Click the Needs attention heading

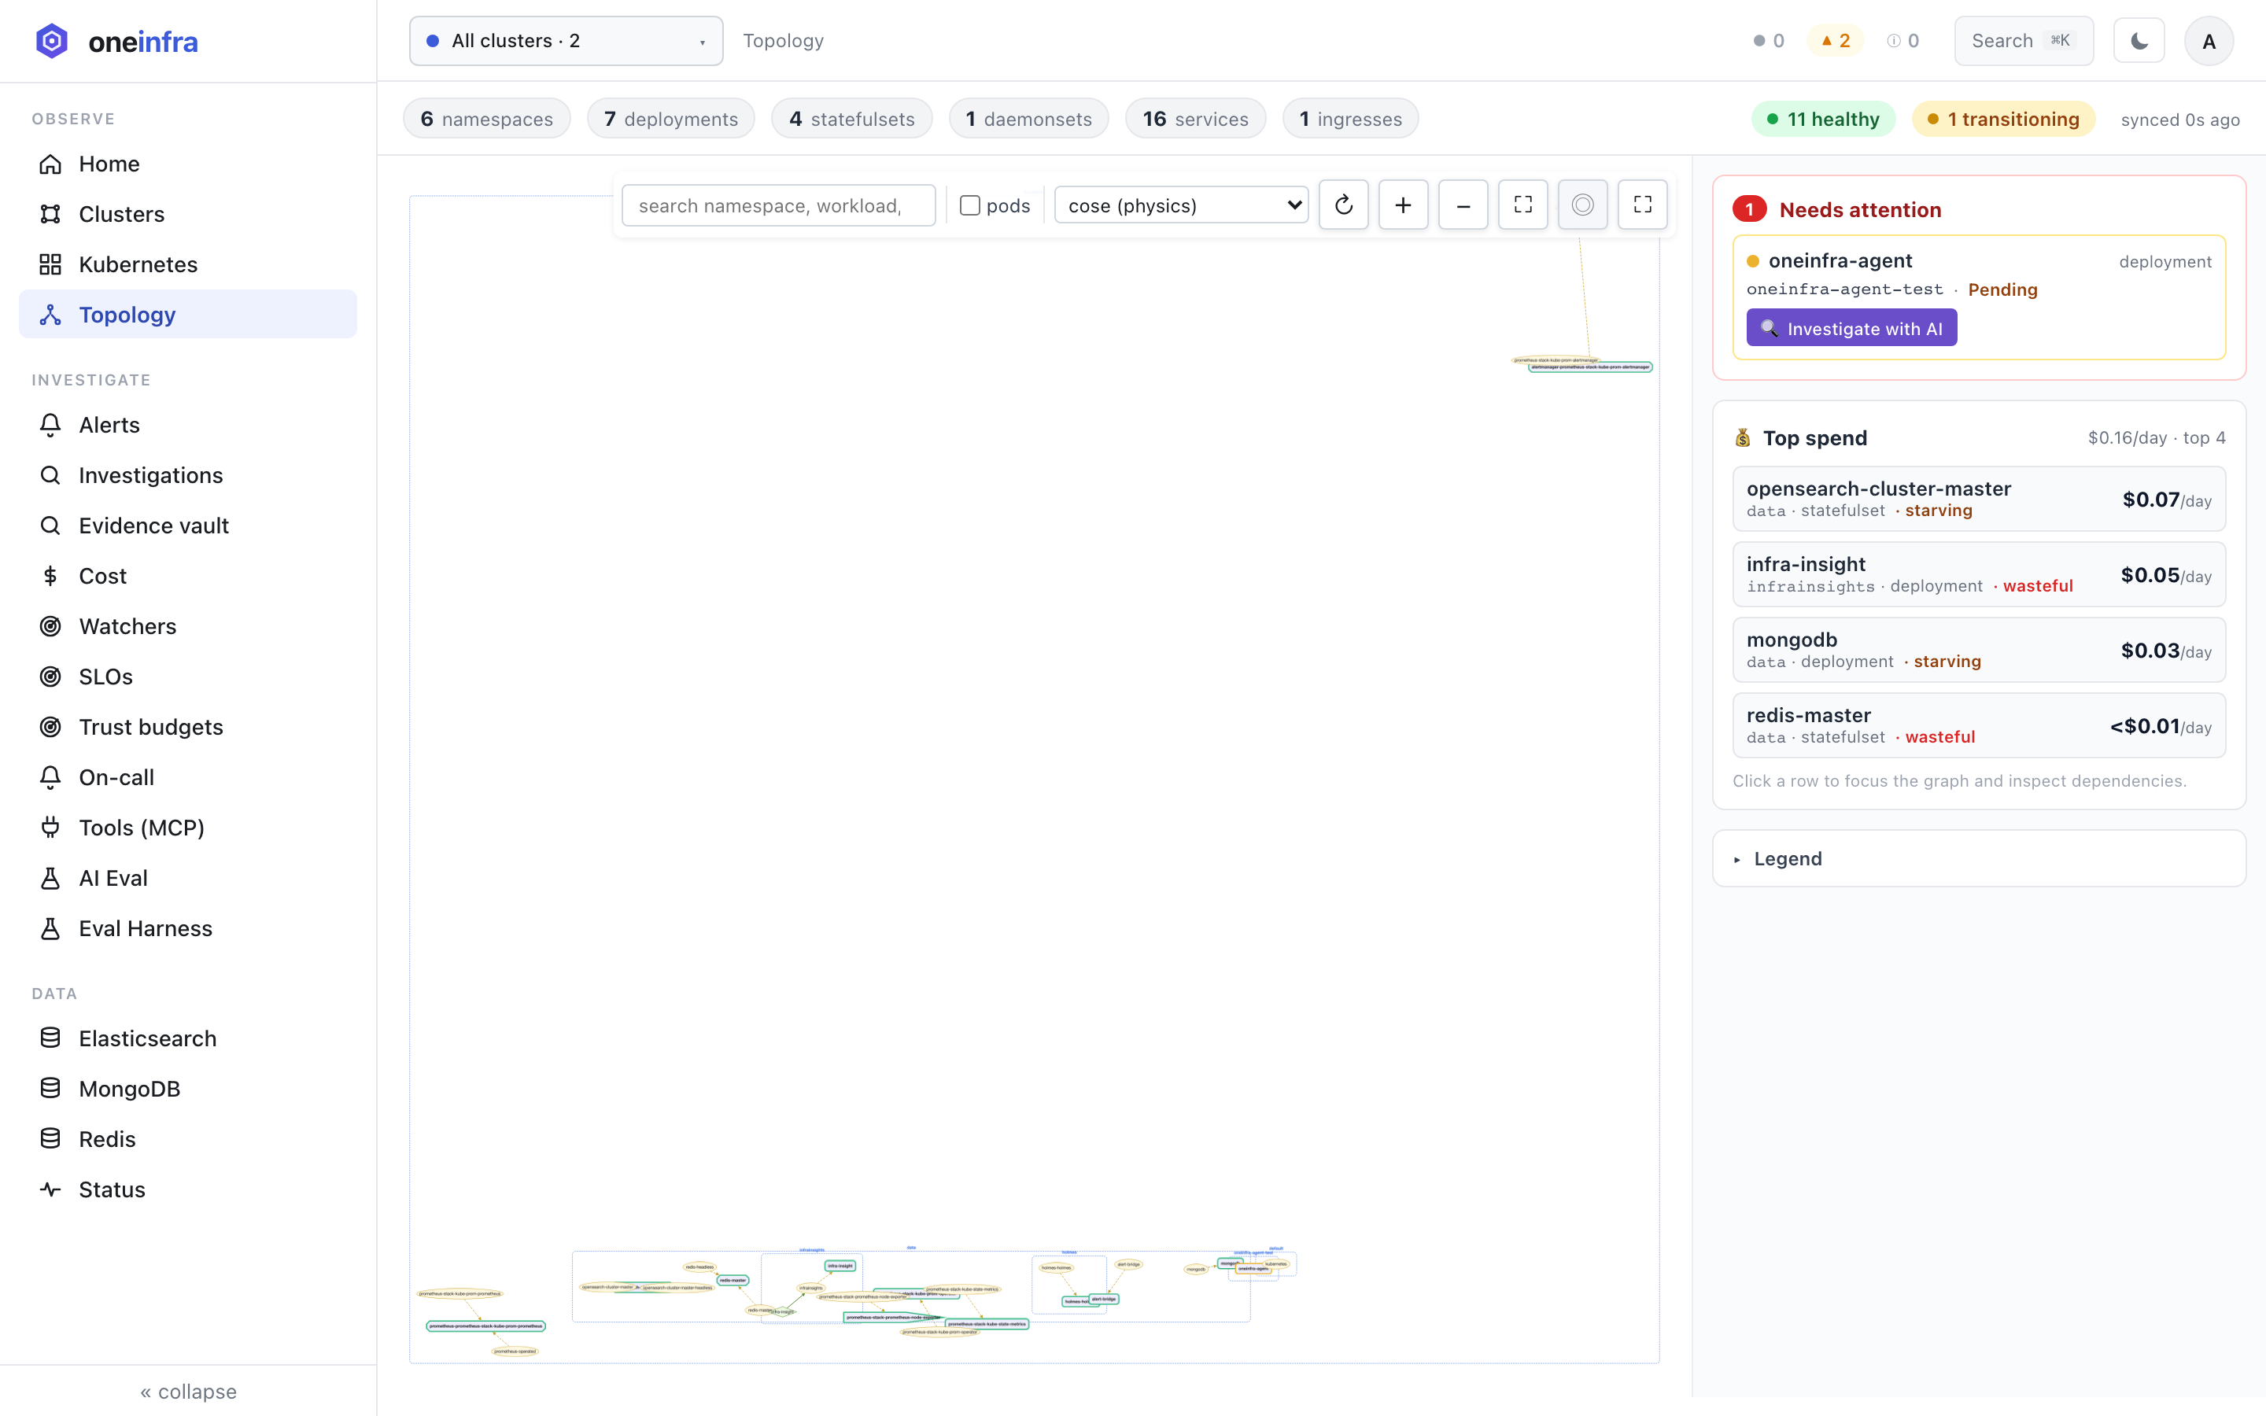click(1860, 208)
